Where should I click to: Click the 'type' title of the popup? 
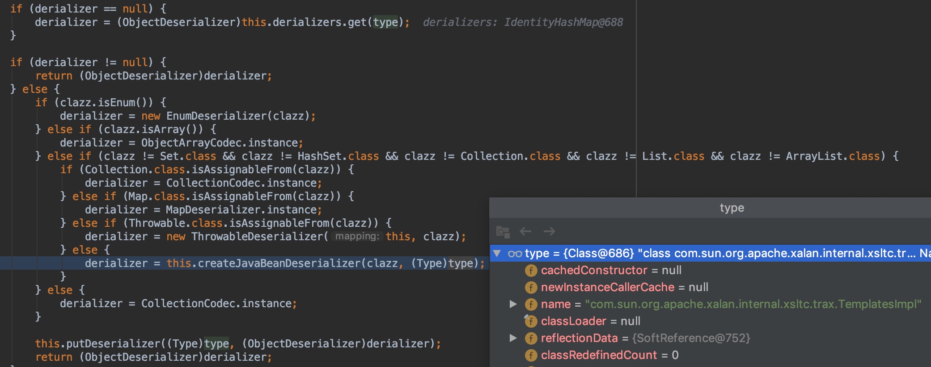coord(732,208)
